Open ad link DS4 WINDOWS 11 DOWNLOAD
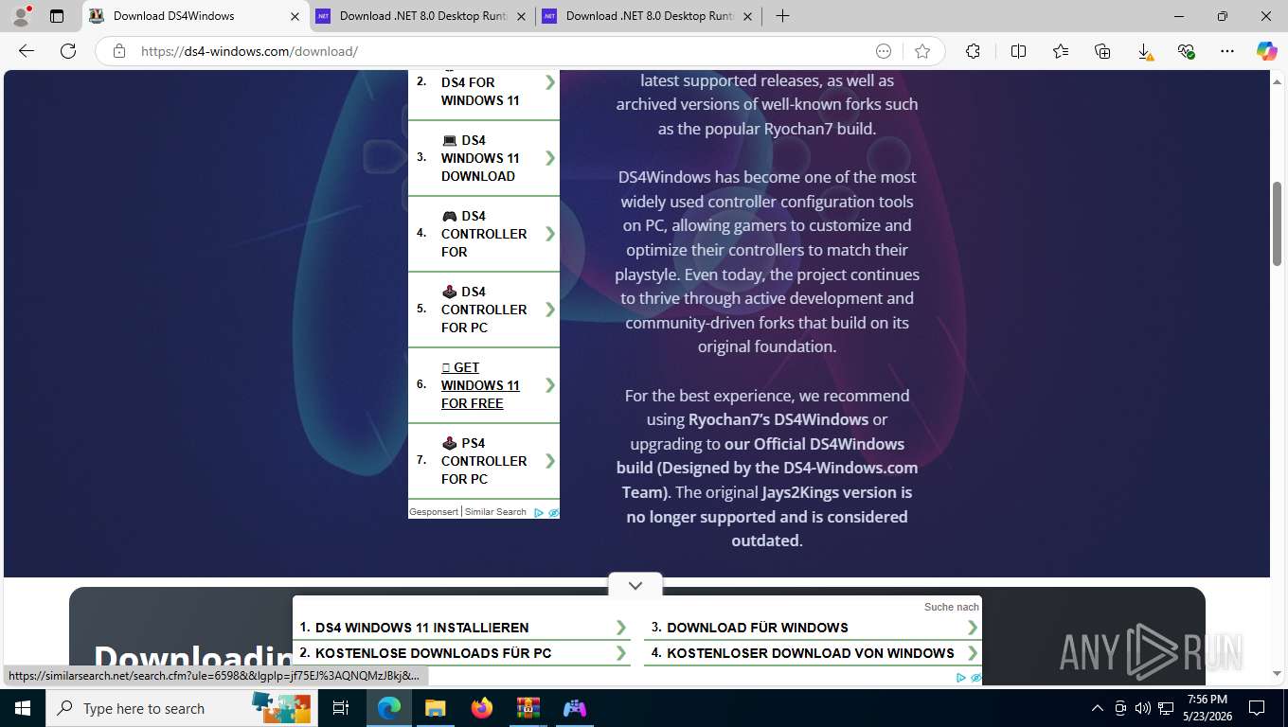The width and height of the screenshot is (1288, 727). [x=480, y=158]
